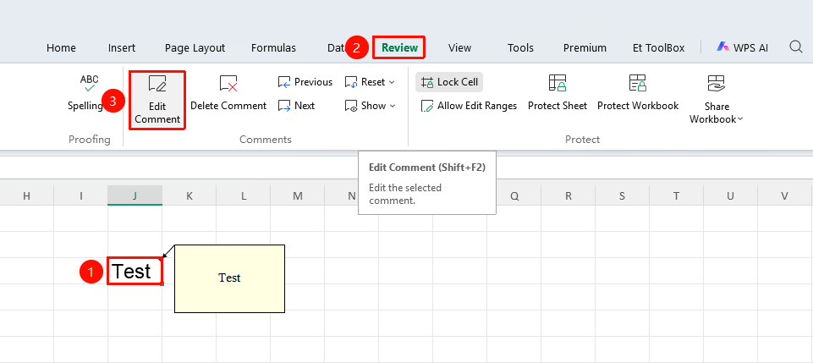Click Protect Sheet
The image size is (813, 363).
pos(558,93)
